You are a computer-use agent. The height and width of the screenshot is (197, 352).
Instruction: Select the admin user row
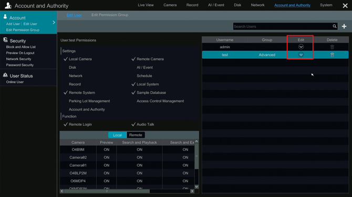(x=275, y=47)
